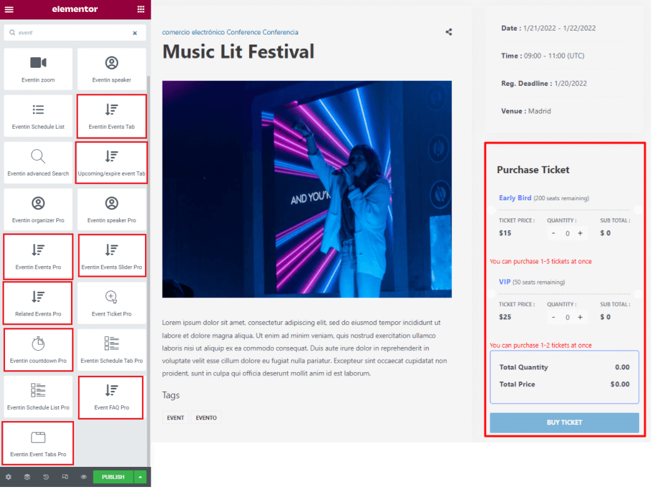651x492 pixels.
Task: Select the Eventin zoom widget
Action: pos(38,69)
